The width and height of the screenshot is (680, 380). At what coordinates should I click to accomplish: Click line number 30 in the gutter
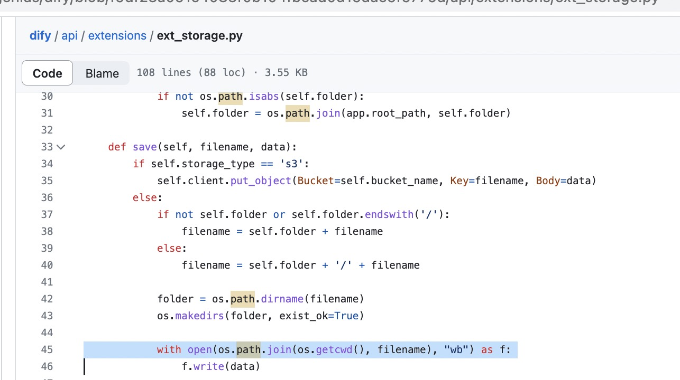[47, 96]
